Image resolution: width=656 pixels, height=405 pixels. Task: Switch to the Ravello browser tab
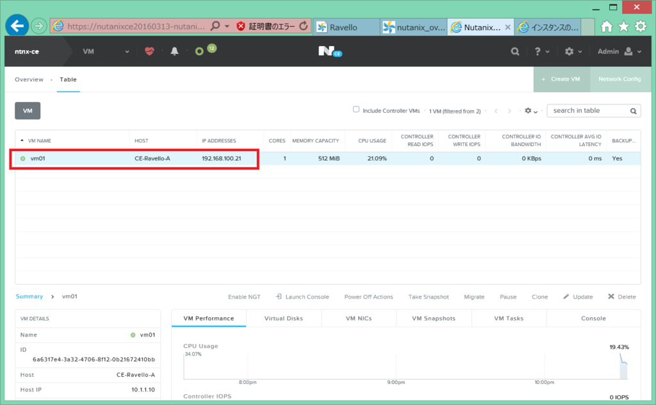point(347,27)
